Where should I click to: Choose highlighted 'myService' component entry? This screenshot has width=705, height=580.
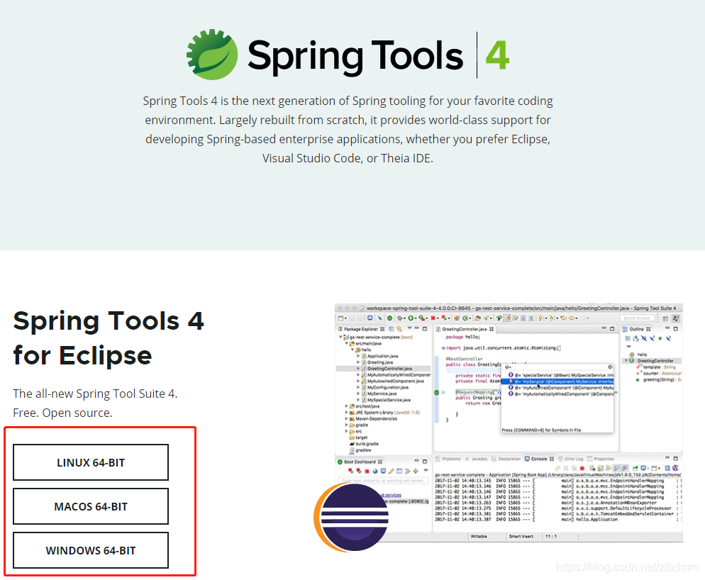click(x=557, y=381)
